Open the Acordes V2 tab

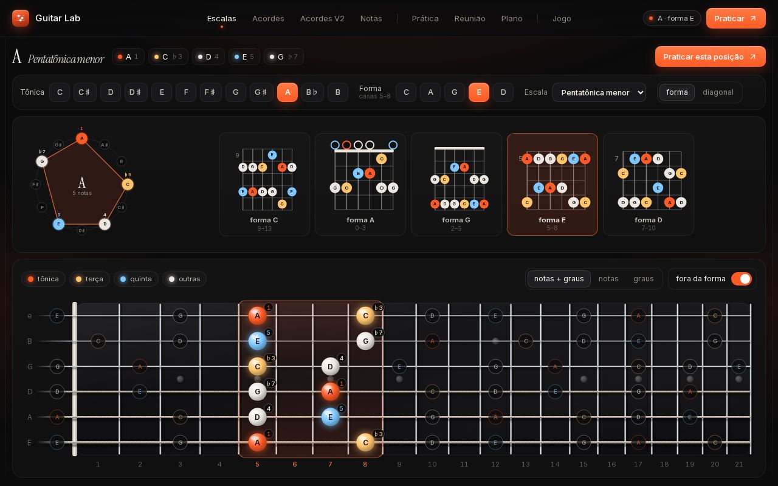(322, 18)
